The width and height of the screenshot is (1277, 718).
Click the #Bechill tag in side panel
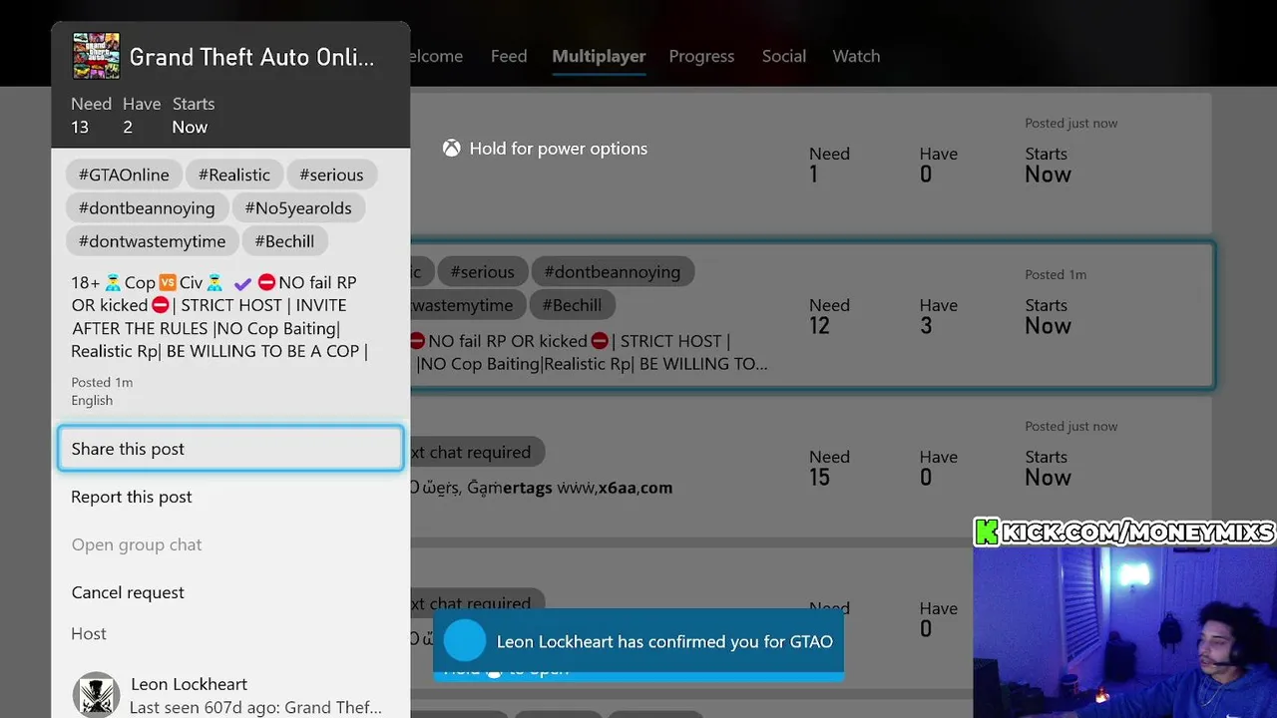[284, 241]
